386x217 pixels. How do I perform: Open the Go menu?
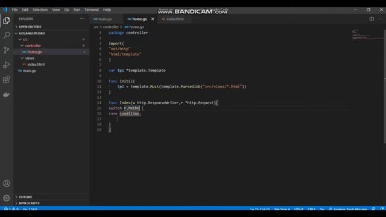[x=67, y=10]
